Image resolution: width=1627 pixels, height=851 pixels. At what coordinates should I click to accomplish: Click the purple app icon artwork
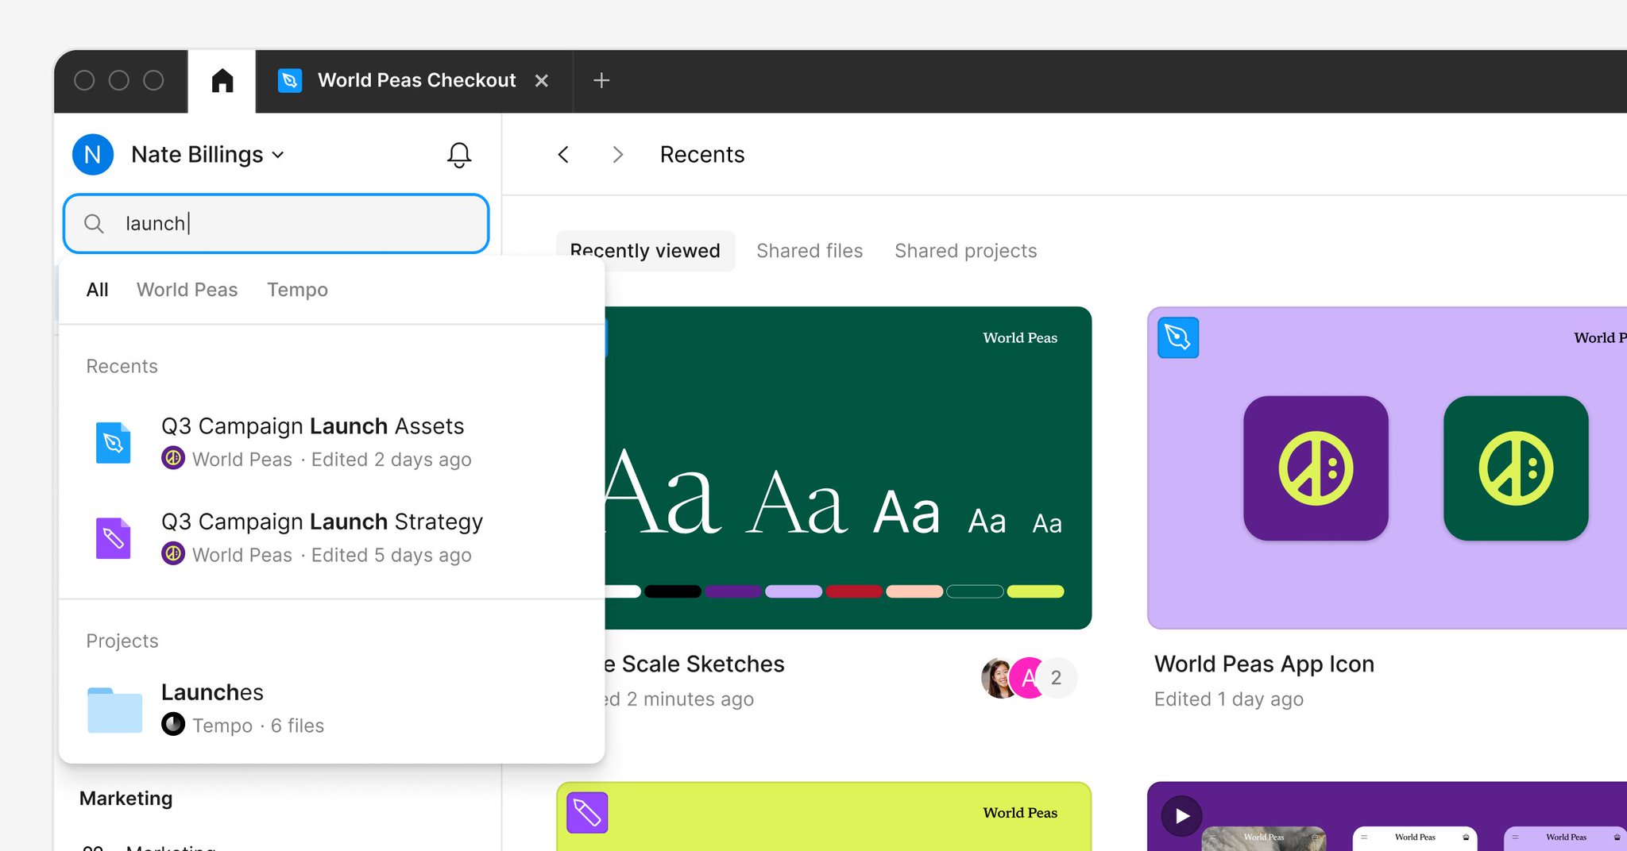pyautogui.click(x=1316, y=468)
